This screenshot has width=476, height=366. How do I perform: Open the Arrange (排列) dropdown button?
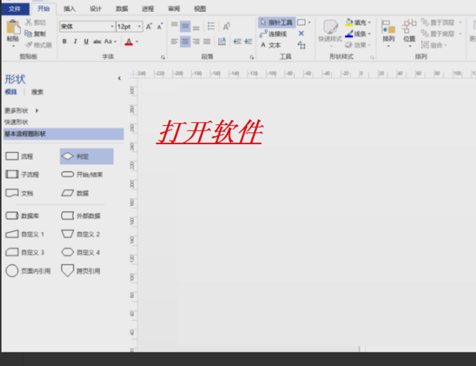click(389, 33)
